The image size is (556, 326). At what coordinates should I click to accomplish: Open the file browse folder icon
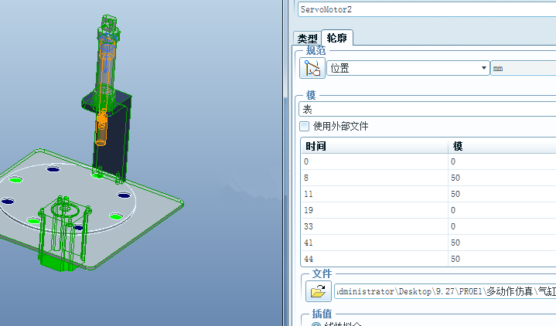[319, 291]
